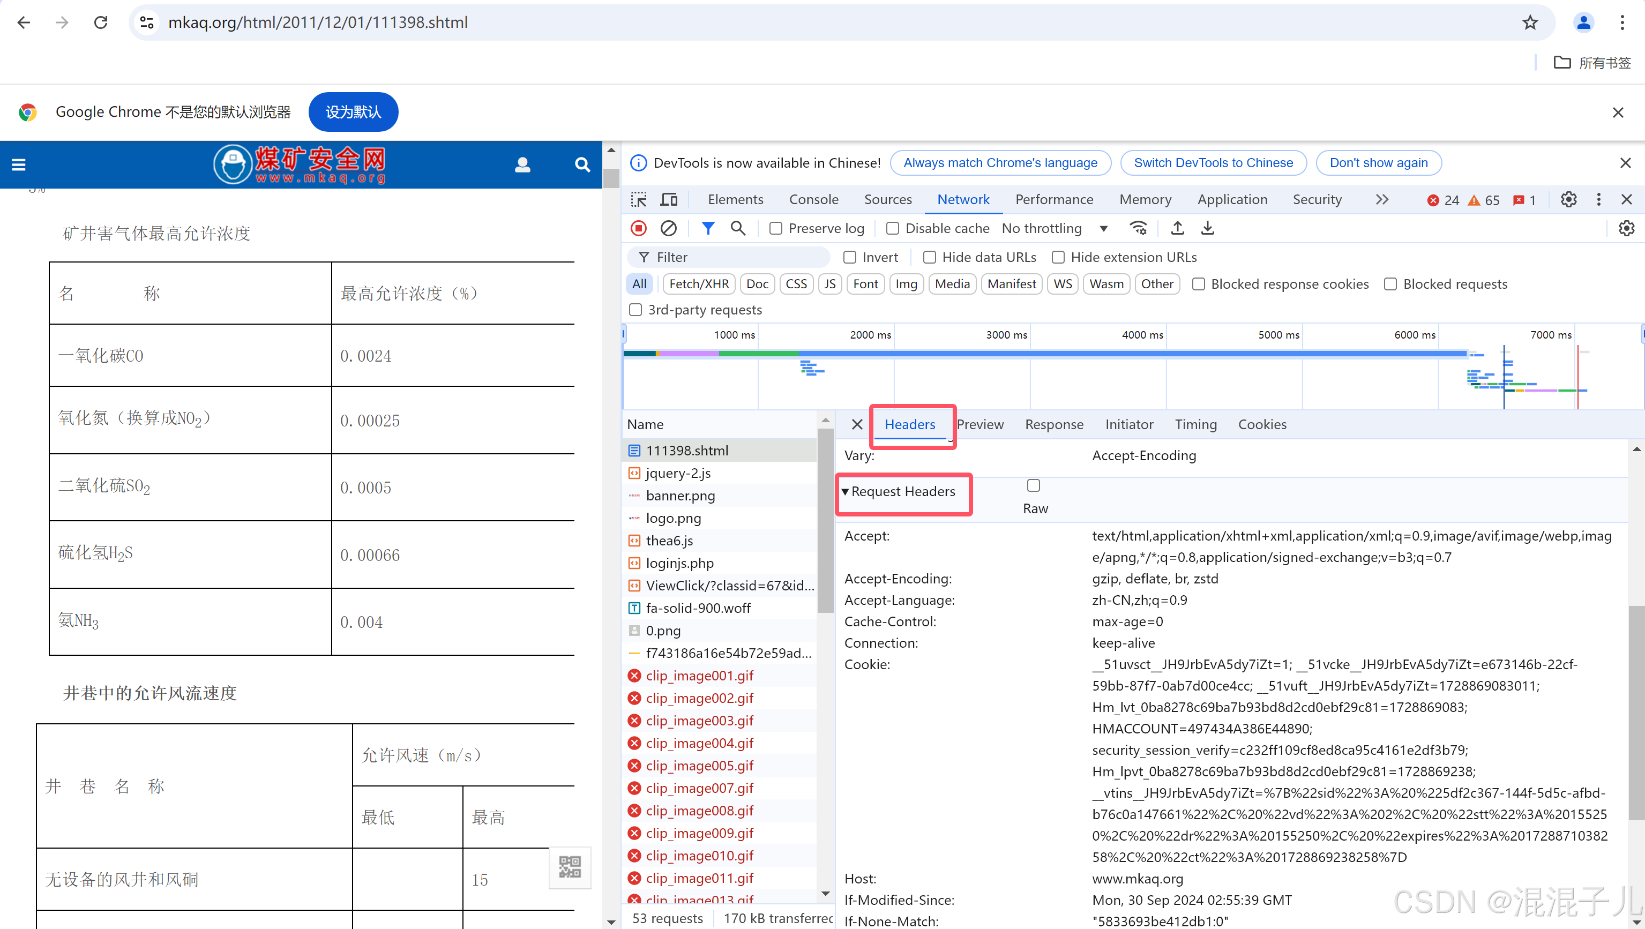This screenshot has width=1645, height=929.
Task: Open DevTools settings gear
Action: 1568,199
